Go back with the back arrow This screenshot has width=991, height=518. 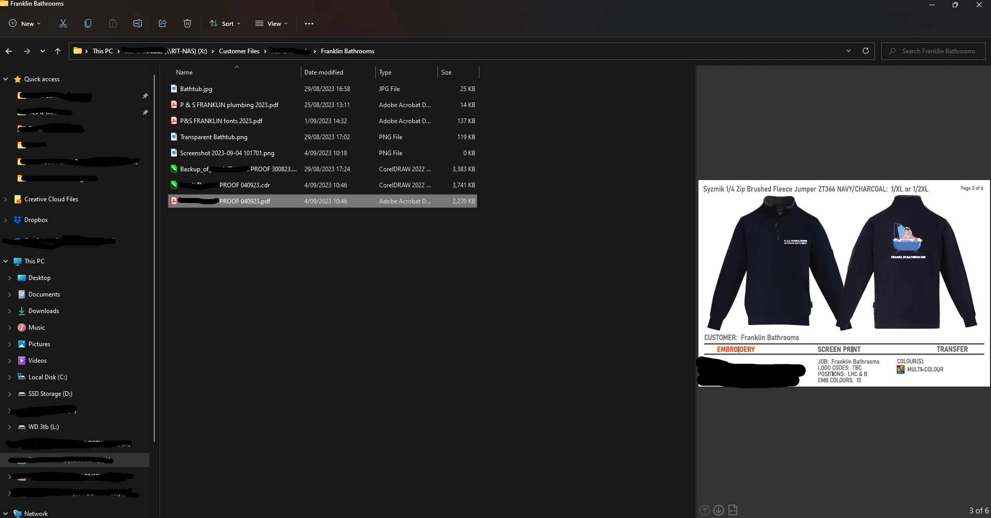coord(9,51)
